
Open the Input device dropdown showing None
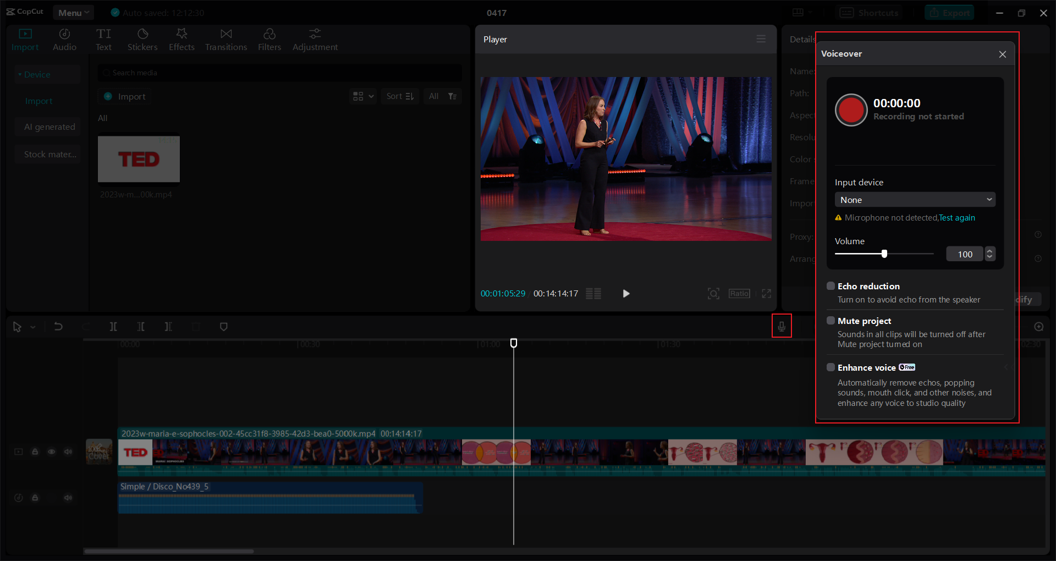[x=915, y=199]
